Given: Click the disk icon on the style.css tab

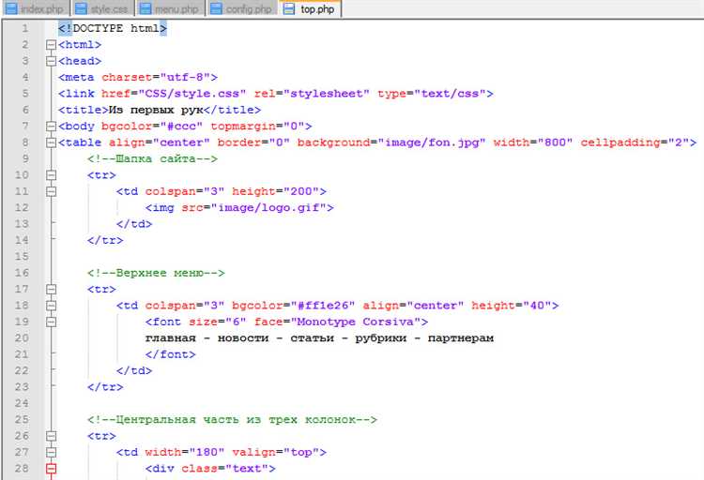Looking at the screenshot, I should [80, 9].
